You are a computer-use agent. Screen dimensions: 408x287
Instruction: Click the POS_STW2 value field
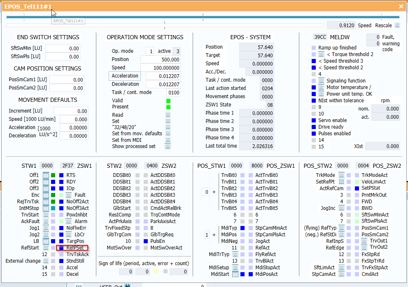pyautogui.click(x=343, y=165)
